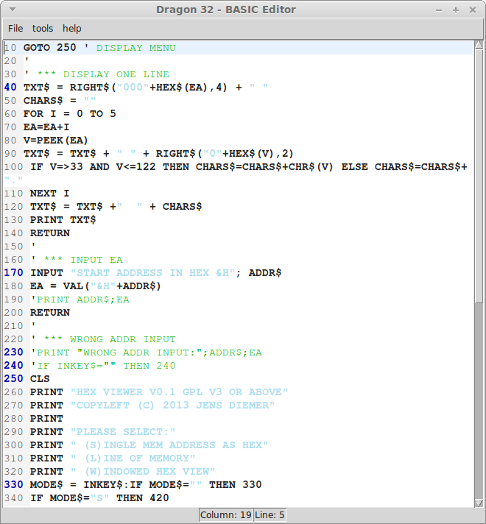Click line number 230
The height and width of the screenshot is (524, 486).
[13, 353]
